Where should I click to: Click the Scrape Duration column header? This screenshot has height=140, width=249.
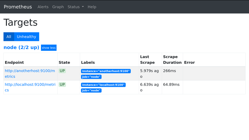[x=172, y=60]
